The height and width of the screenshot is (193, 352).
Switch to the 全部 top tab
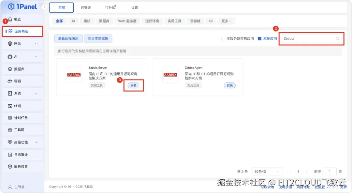61,7
